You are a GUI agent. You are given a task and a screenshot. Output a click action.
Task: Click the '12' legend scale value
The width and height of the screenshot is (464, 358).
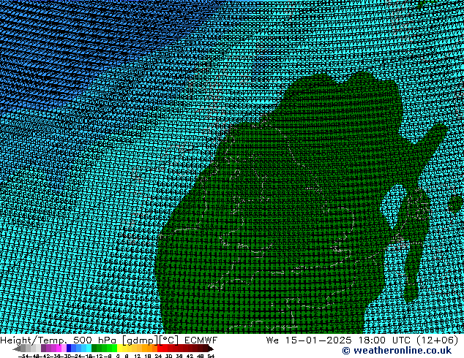[x=138, y=356]
